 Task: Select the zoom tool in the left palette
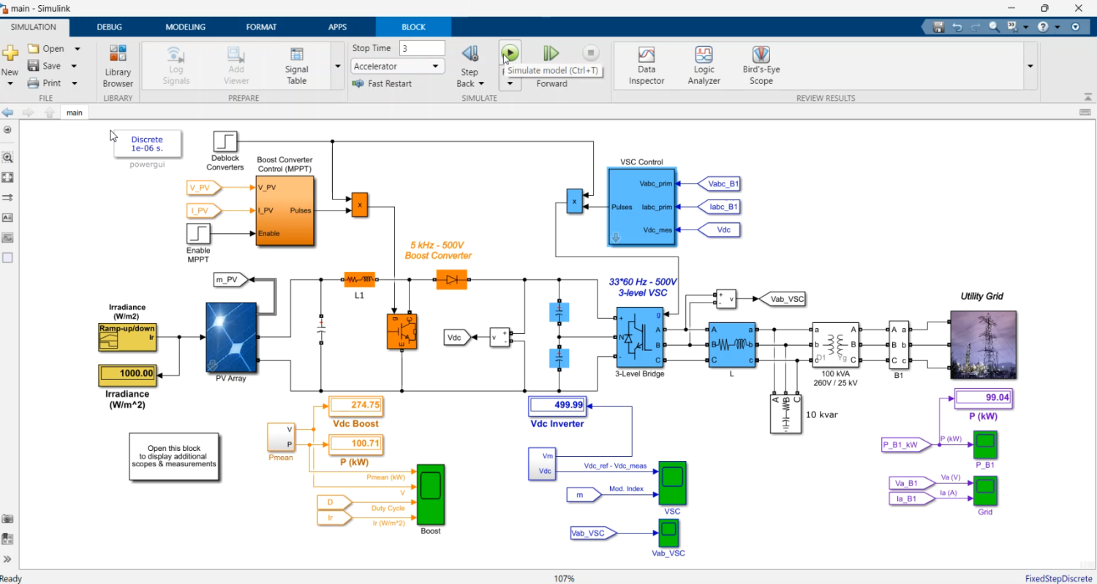7,157
